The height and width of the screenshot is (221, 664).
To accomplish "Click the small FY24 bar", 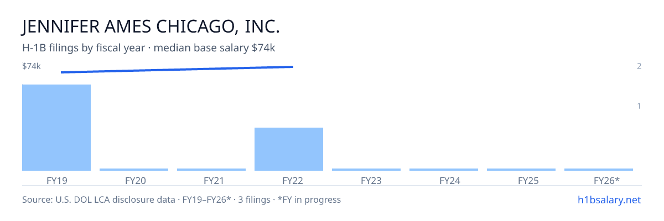I will [444, 170].
